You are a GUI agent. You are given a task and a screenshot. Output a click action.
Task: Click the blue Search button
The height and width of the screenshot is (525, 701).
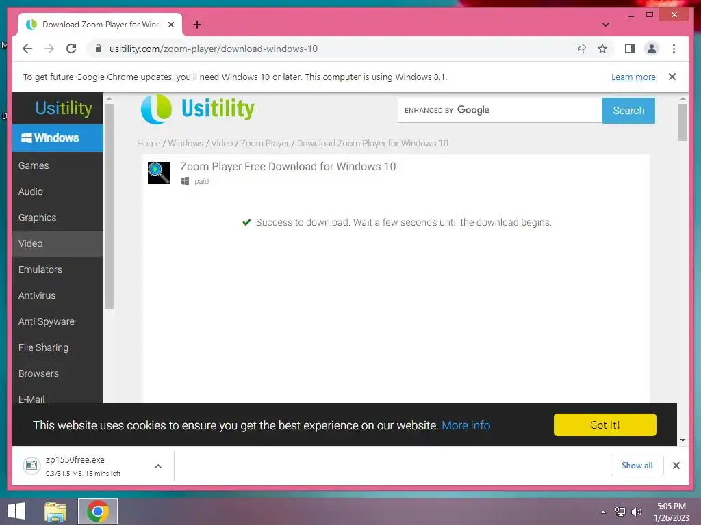[x=628, y=110]
